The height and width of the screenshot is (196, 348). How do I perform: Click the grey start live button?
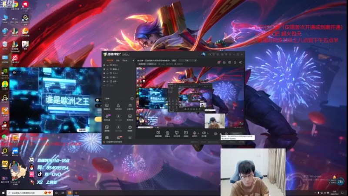pos(236,134)
